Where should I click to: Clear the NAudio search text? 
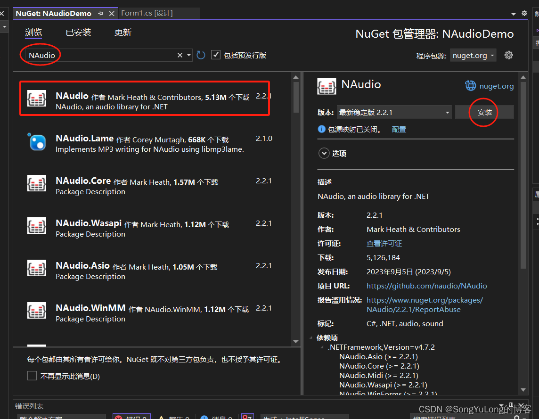(180, 55)
